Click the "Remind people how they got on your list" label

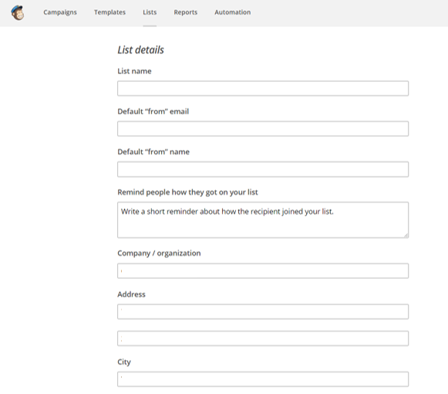pos(187,192)
